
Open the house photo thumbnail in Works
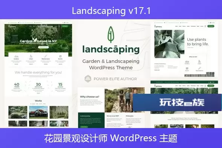point(38,112)
